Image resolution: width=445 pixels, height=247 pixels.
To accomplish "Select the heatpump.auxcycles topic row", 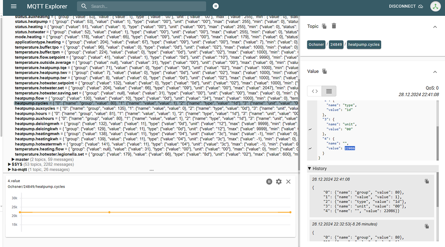I will (x=156, y=108).
